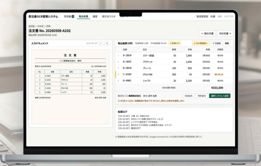This screenshot has width=261, height=166.
Task: Click ブラケット in the results table
Action: click(x=147, y=62)
